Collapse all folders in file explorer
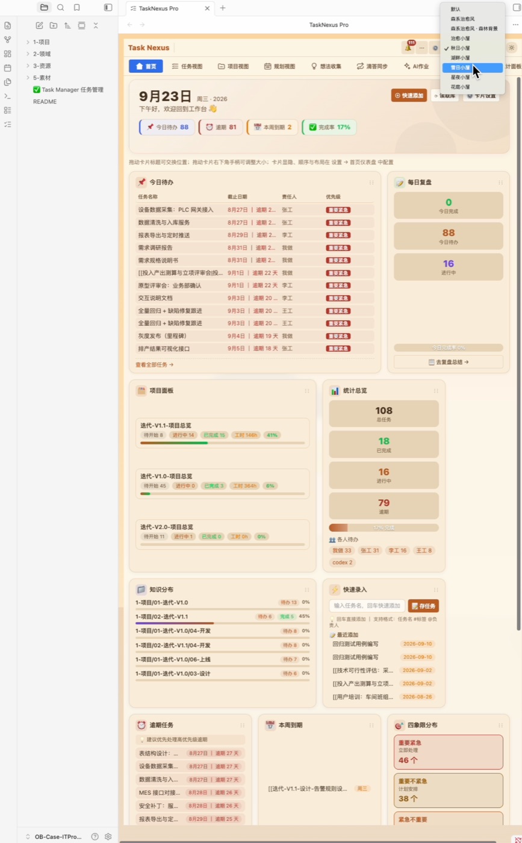522x843 pixels. click(x=96, y=25)
